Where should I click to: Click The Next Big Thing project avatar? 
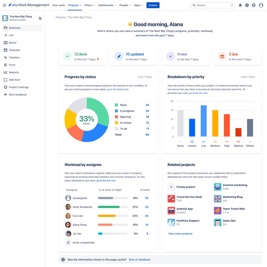click(5, 18)
